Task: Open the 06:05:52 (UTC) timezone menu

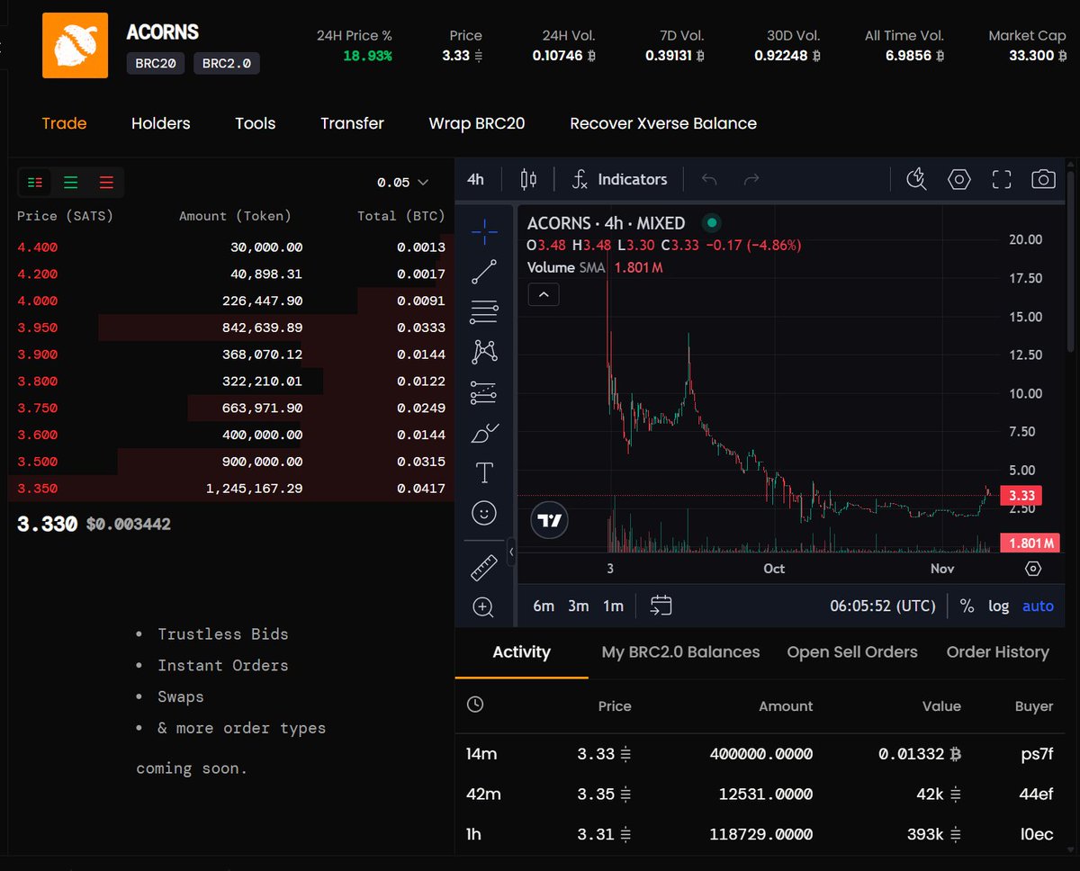Action: coord(883,606)
